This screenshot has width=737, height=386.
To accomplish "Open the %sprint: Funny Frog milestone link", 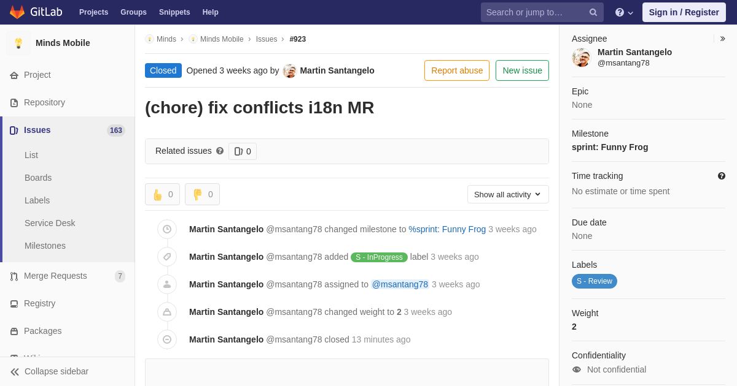I will coord(447,229).
